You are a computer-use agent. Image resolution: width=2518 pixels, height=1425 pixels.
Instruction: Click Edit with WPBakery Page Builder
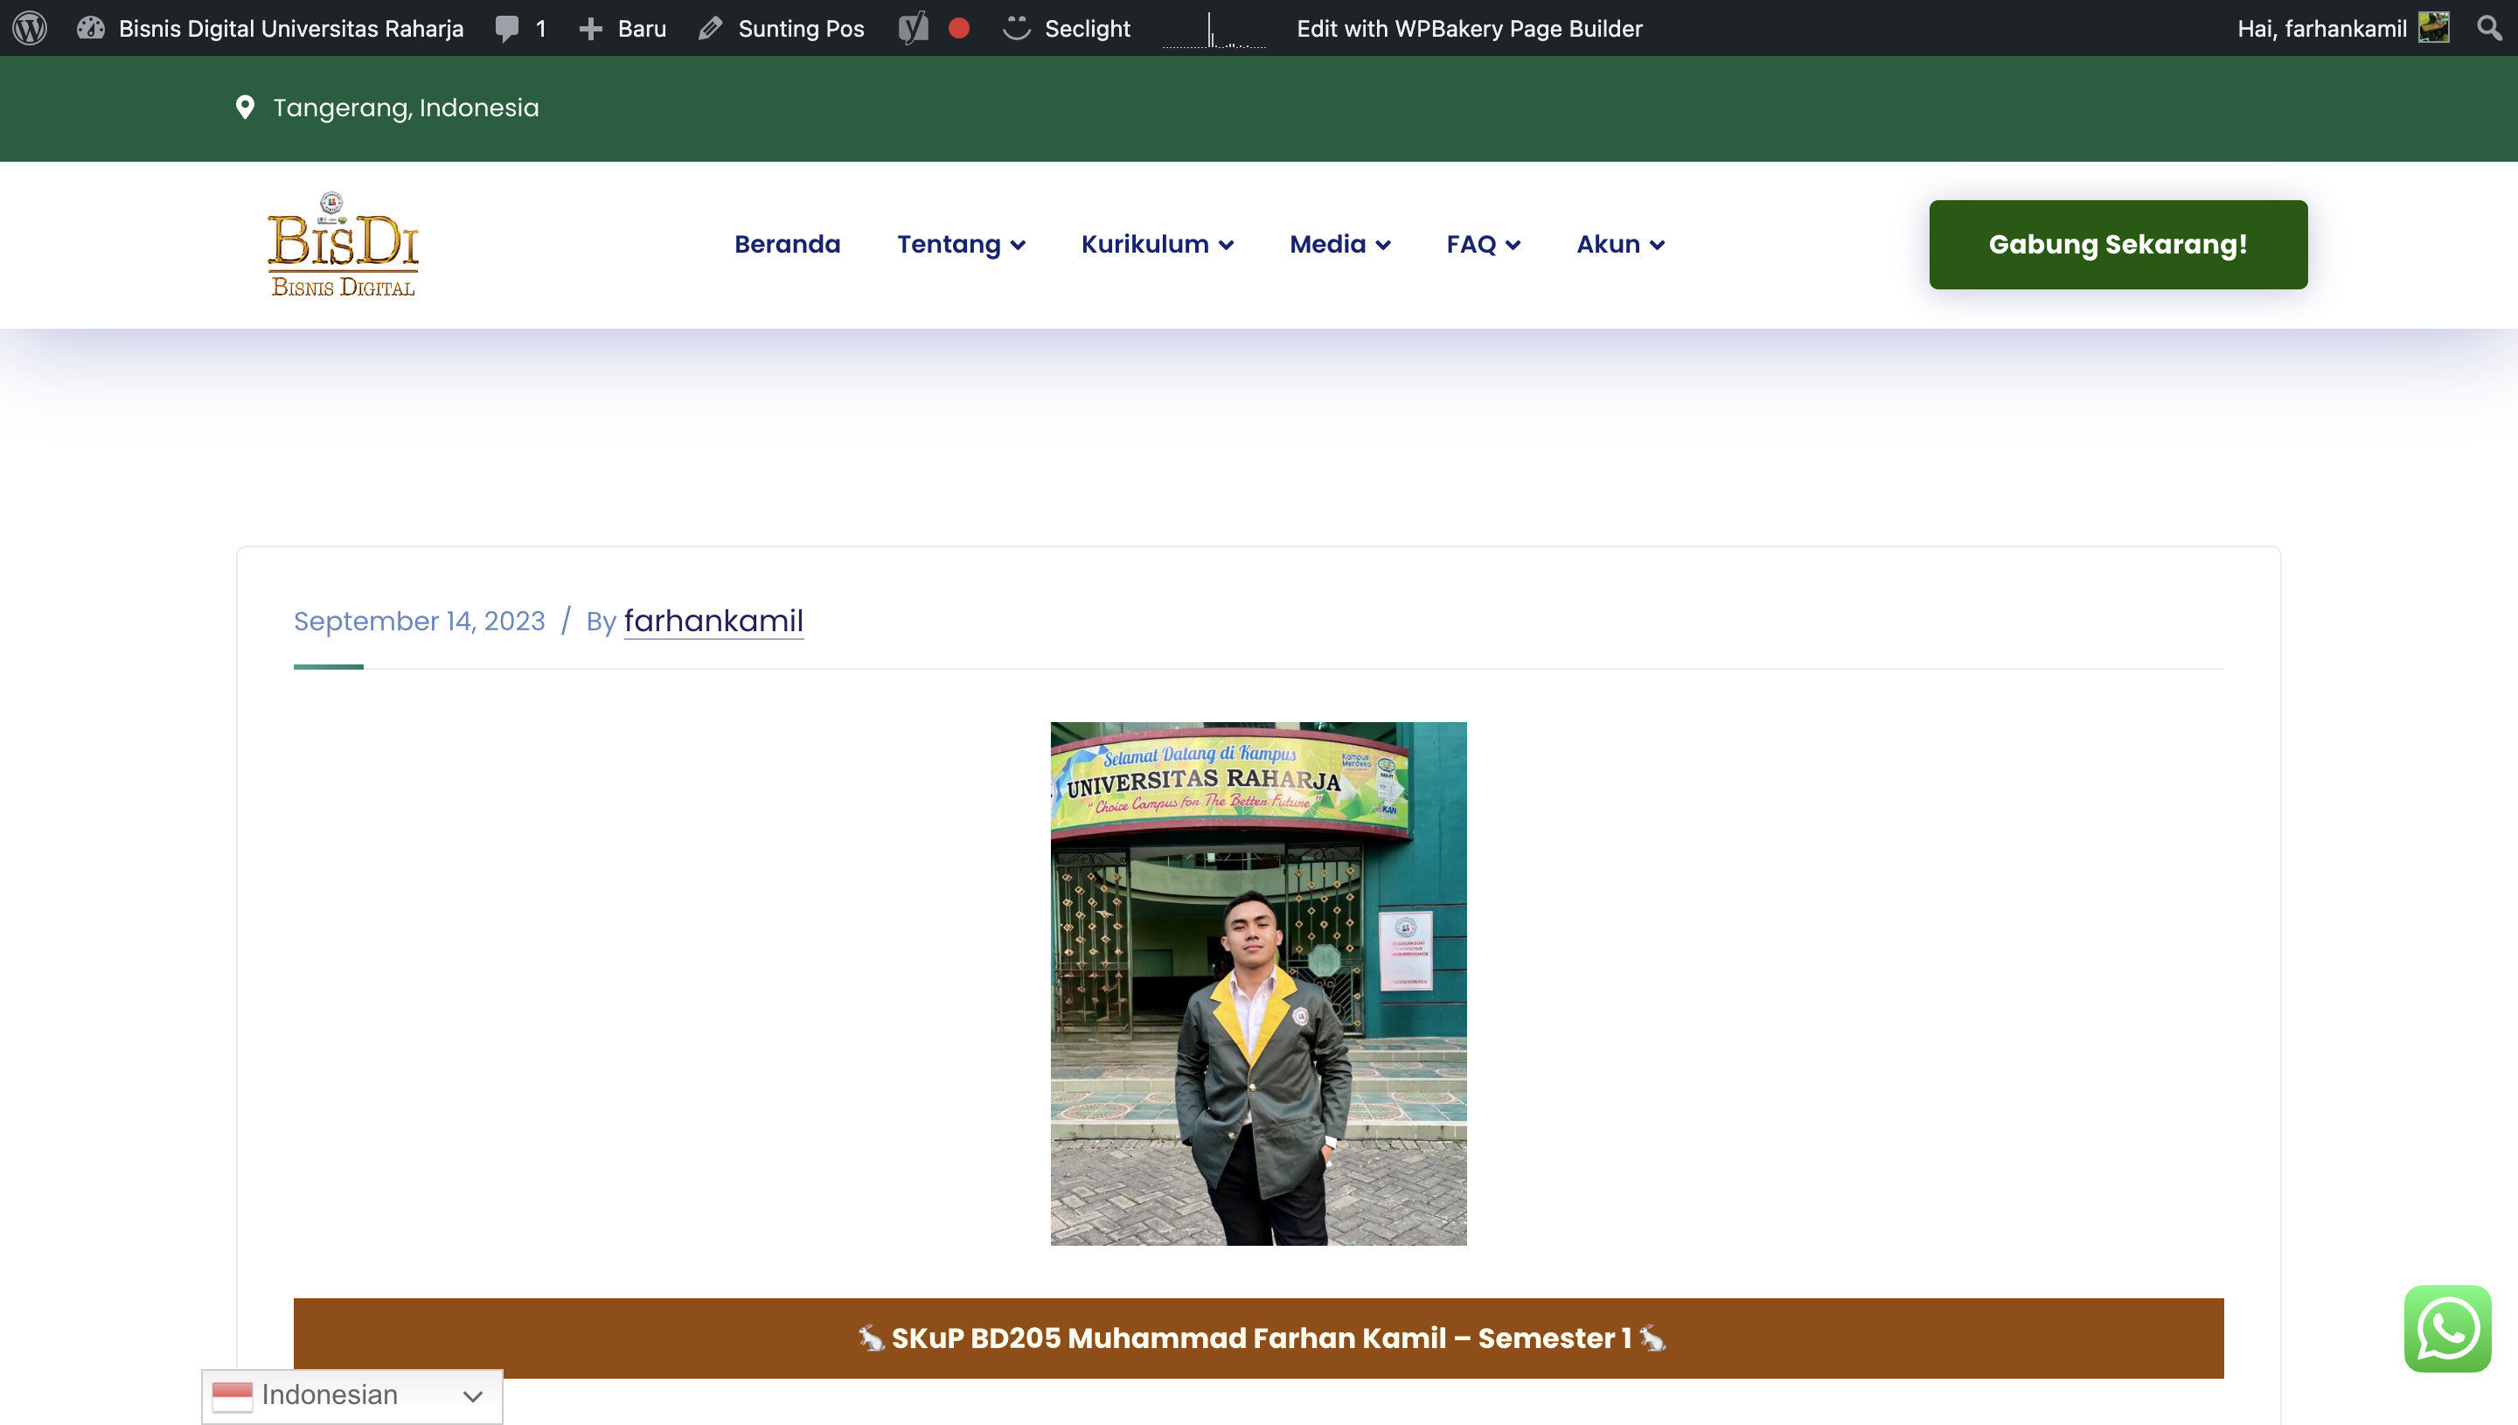[x=1469, y=28]
